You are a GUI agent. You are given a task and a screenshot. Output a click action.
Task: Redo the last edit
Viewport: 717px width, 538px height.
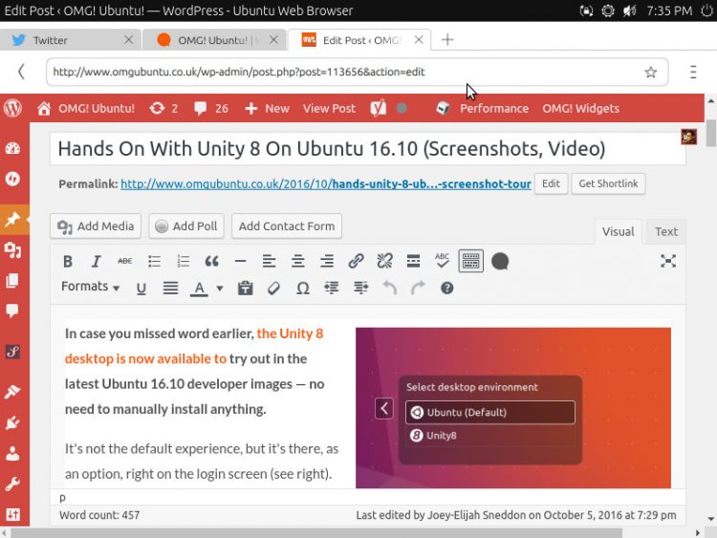click(418, 288)
